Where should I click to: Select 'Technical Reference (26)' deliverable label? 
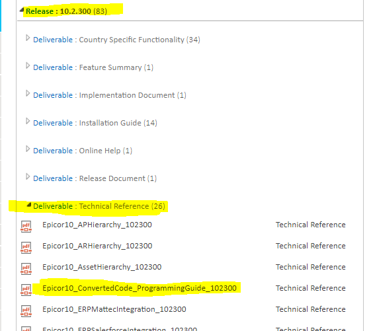click(122, 206)
